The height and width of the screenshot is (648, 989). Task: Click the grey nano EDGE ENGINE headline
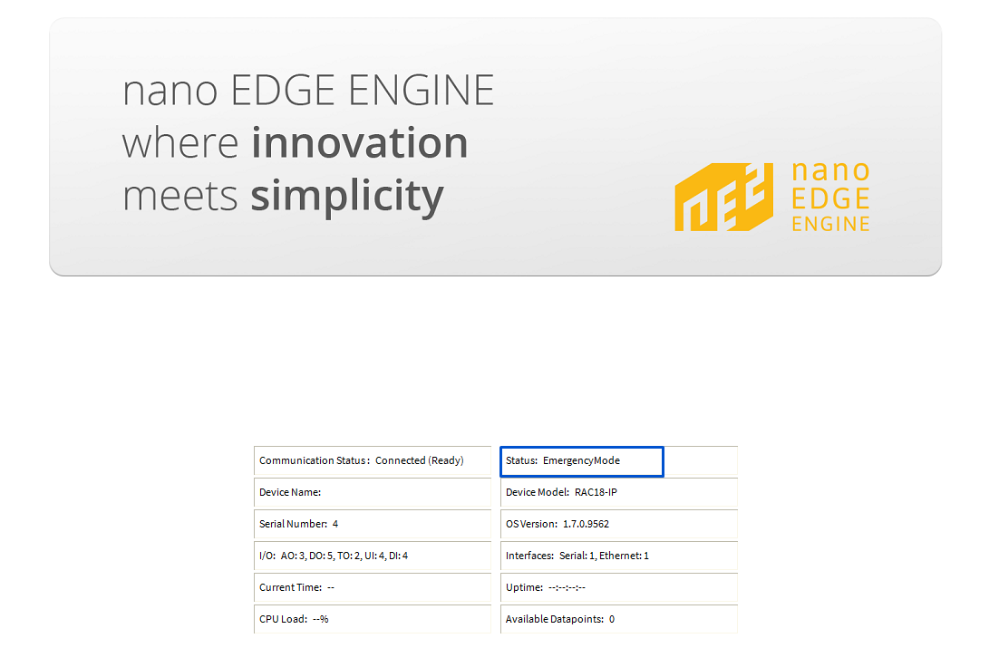click(x=308, y=91)
